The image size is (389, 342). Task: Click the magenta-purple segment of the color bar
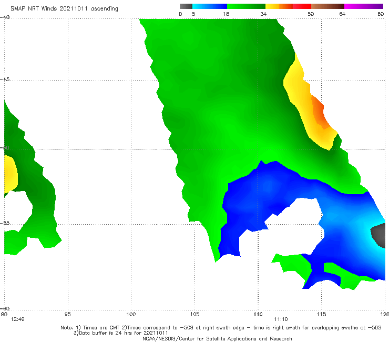364,6
